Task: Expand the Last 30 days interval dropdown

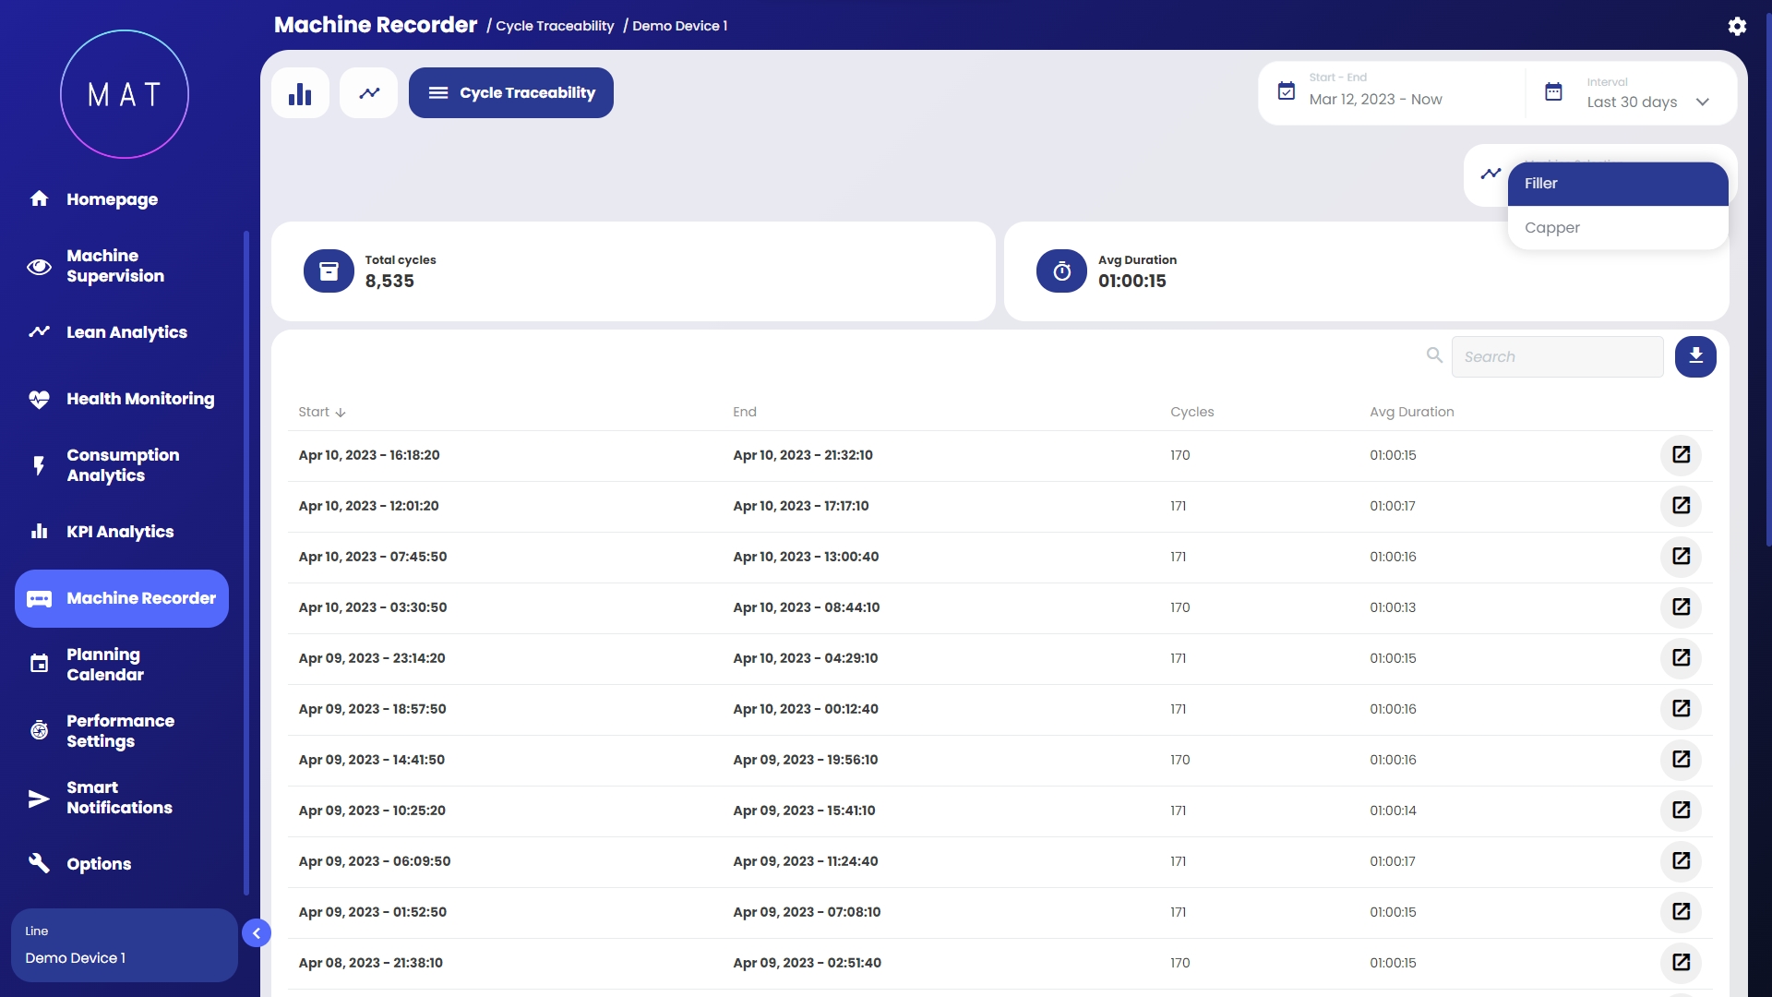Action: [x=1703, y=102]
